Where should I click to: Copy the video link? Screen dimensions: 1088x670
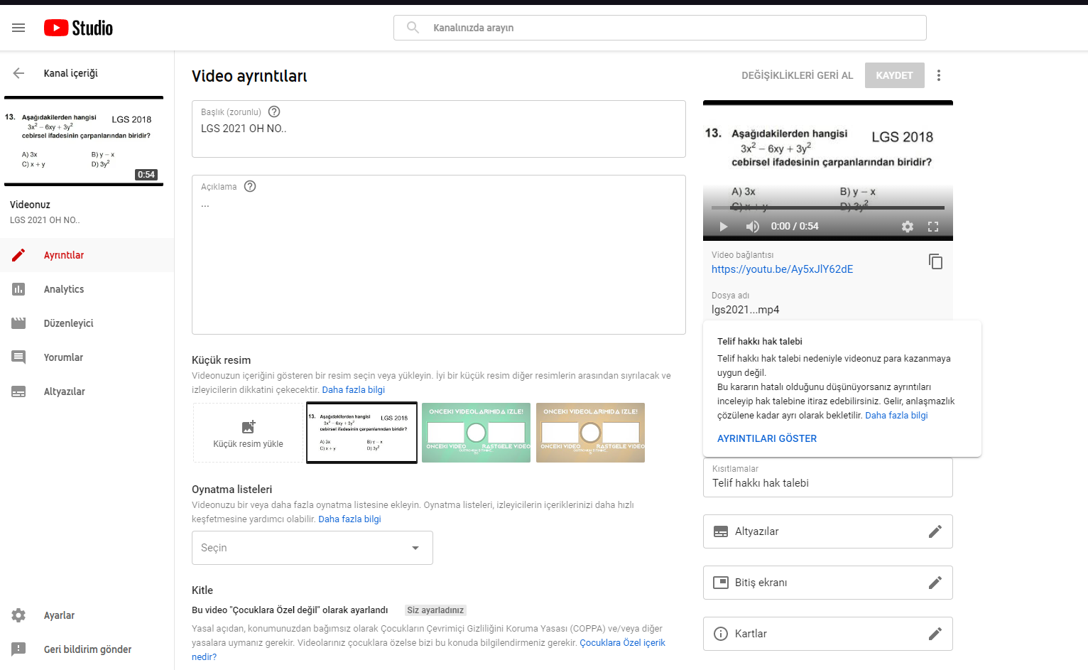tap(936, 261)
